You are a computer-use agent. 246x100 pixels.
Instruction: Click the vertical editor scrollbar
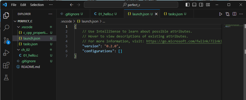[x=245, y=62]
